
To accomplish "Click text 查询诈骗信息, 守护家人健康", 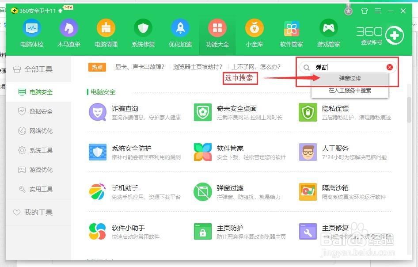I will pyautogui.click(x=146, y=117).
